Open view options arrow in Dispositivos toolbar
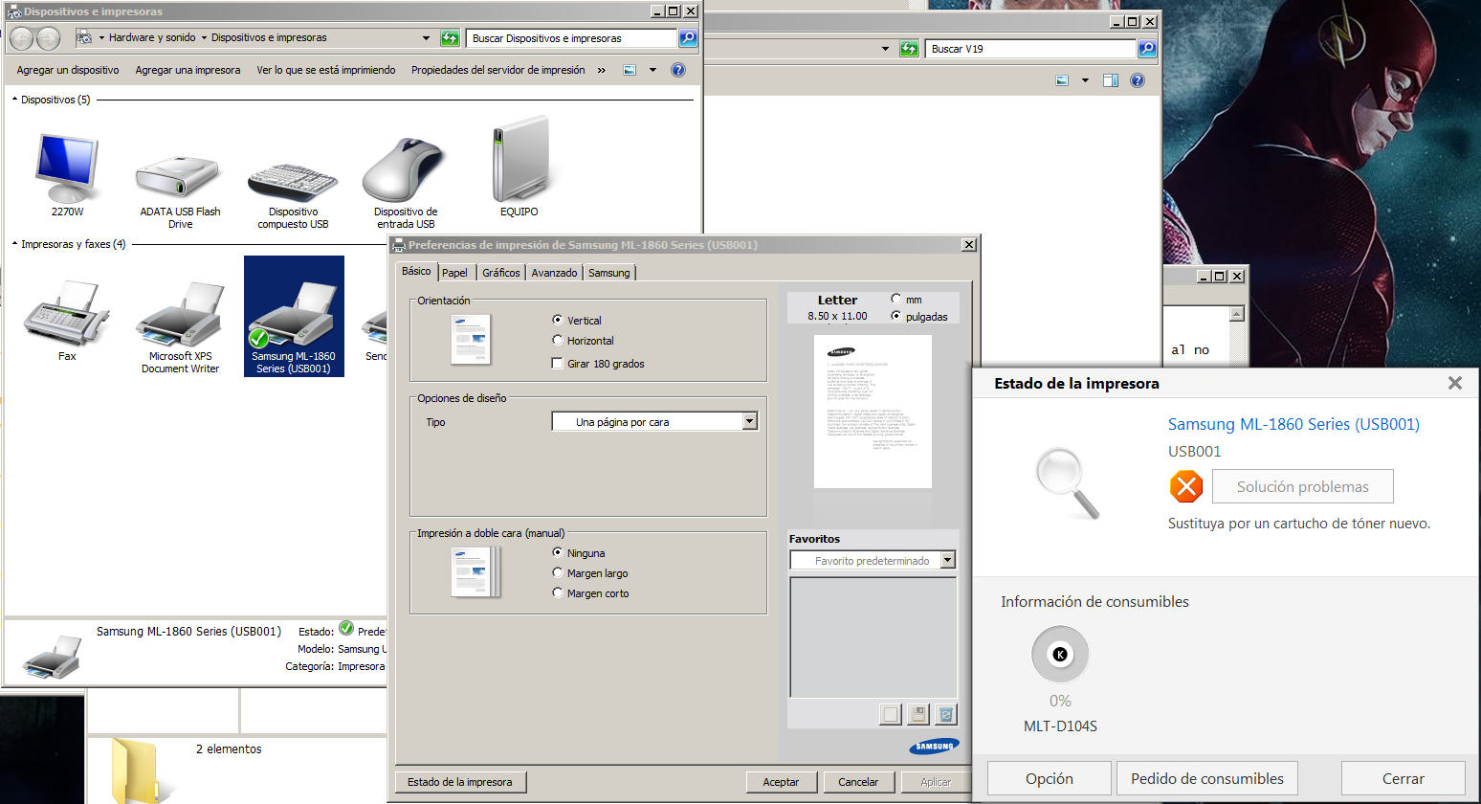This screenshot has height=804, width=1481. coord(652,70)
